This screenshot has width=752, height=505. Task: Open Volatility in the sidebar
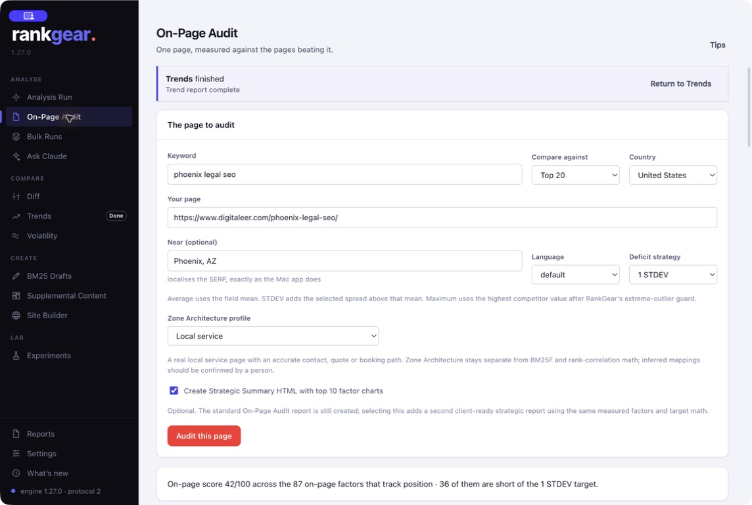tap(69, 235)
